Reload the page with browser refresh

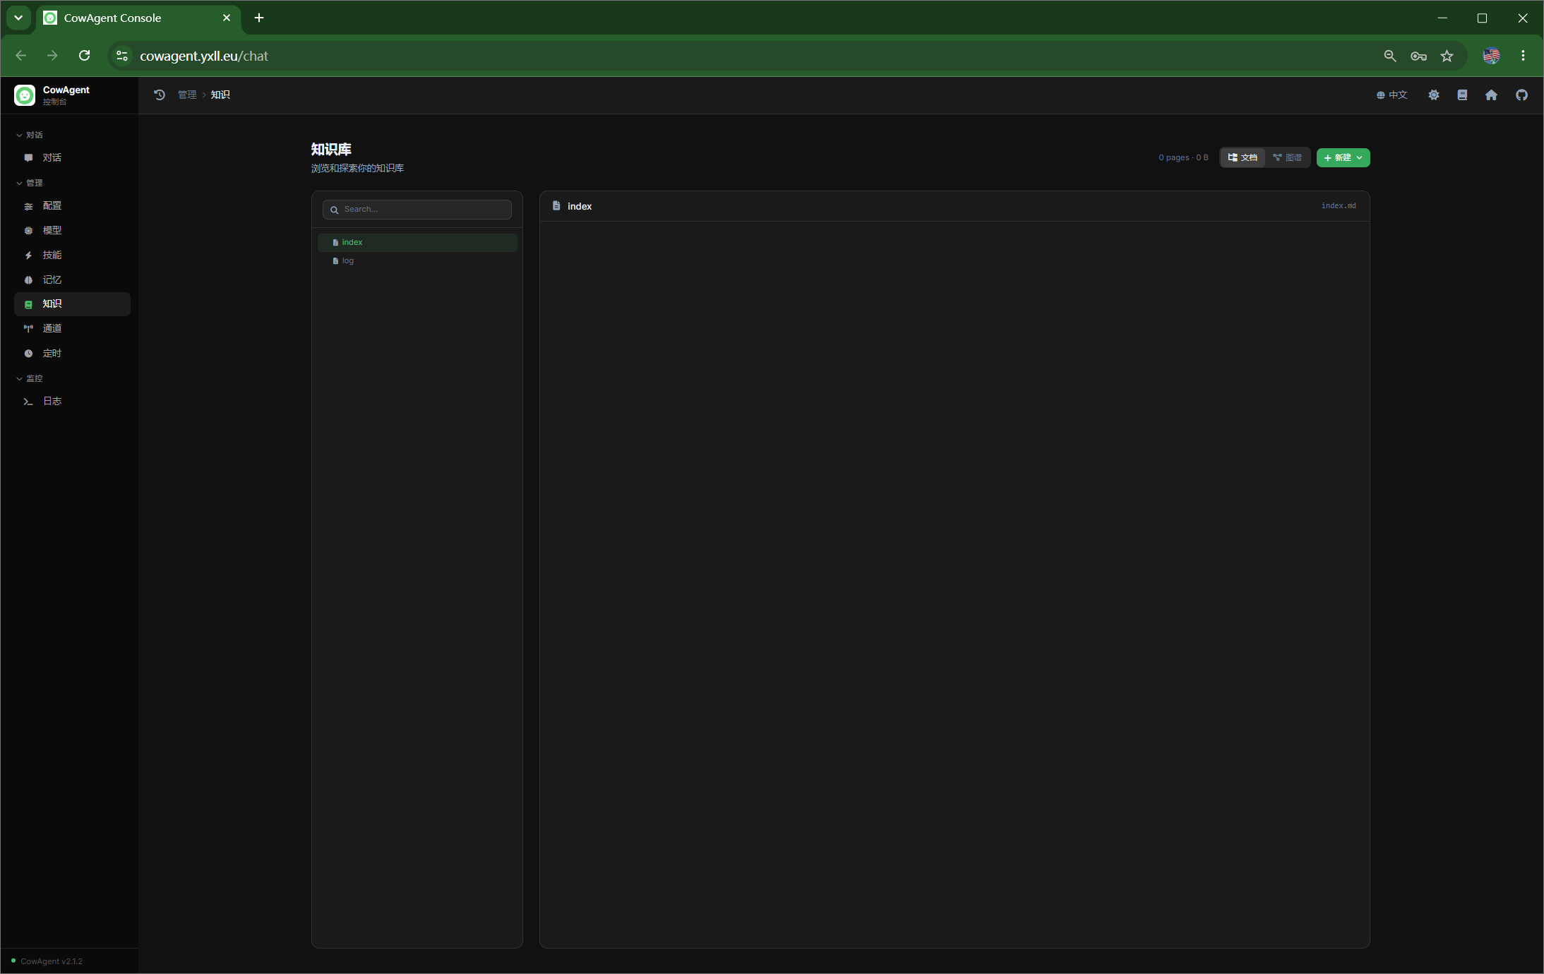point(85,56)
